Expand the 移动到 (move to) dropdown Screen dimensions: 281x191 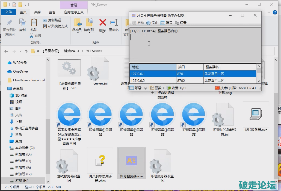77,32
